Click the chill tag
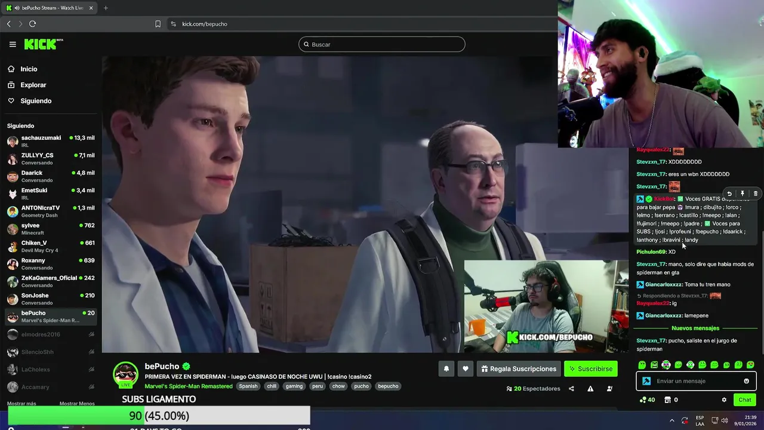Image resolution: width=764 pixels, height=430 pixels. [x=272, y=386]
